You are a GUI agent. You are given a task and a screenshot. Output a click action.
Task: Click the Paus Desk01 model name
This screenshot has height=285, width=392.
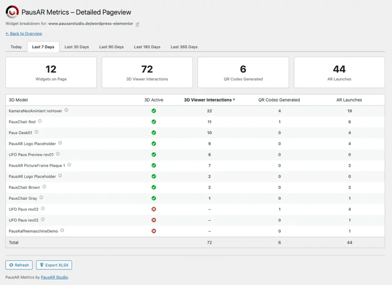click(21, 133)
